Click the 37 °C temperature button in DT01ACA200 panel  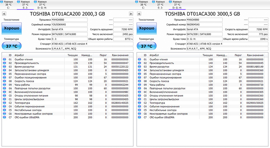[12, 46]
